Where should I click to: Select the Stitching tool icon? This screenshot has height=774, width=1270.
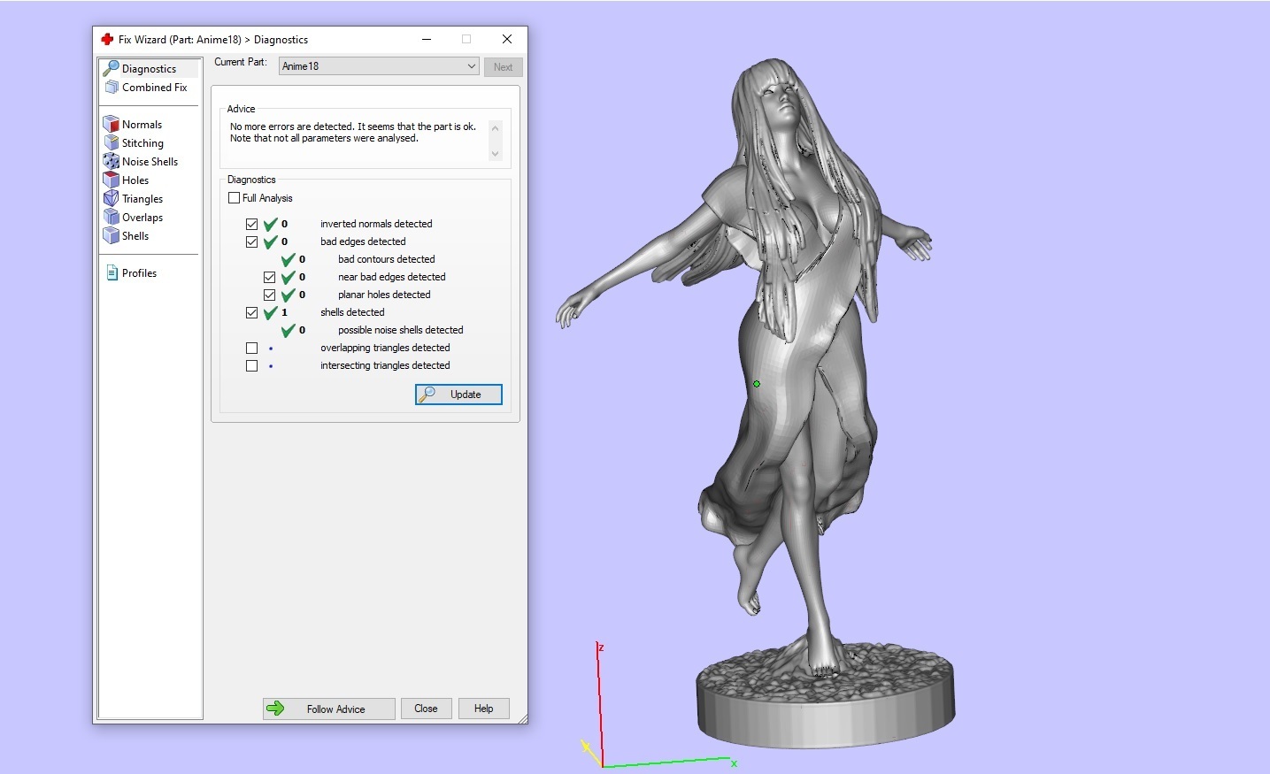point(111,142)
